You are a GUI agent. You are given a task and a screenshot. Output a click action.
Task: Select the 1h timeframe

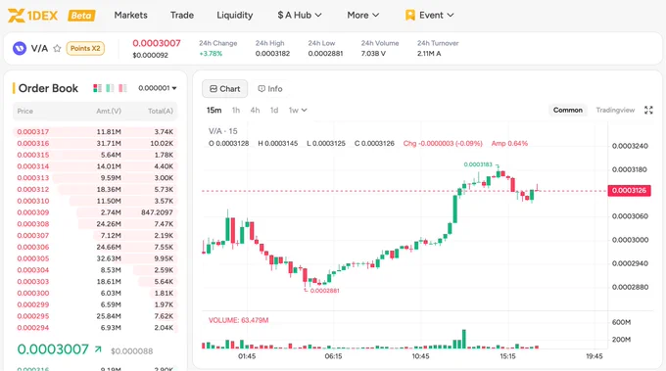click(x=236, y=111)
